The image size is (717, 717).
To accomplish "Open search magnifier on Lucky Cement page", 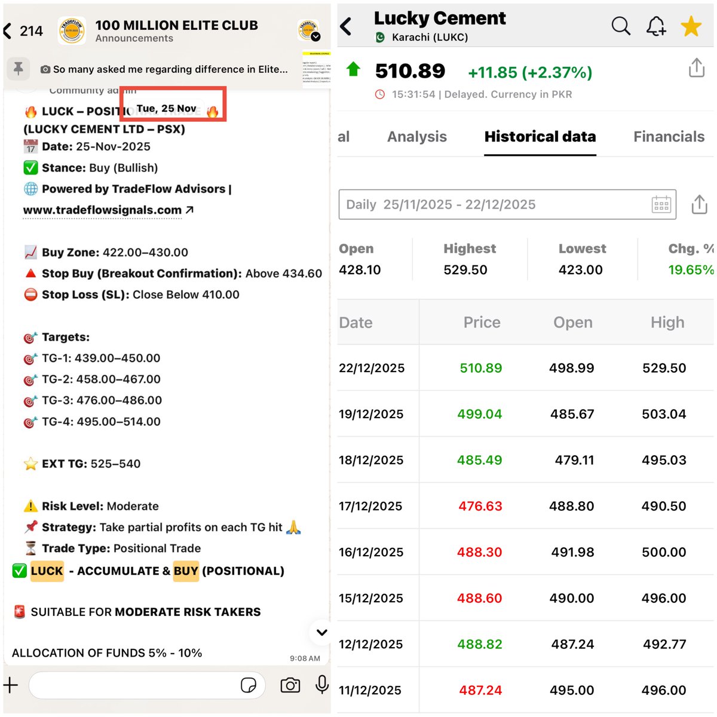I will [x=621, y=26].
